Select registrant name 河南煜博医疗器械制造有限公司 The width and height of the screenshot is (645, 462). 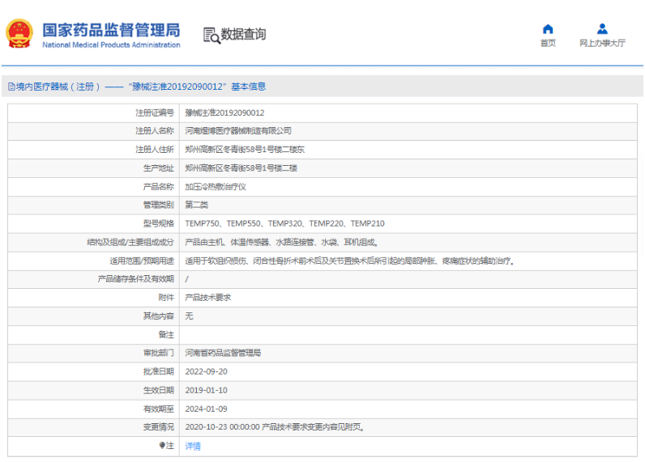[x=238, y=131]
